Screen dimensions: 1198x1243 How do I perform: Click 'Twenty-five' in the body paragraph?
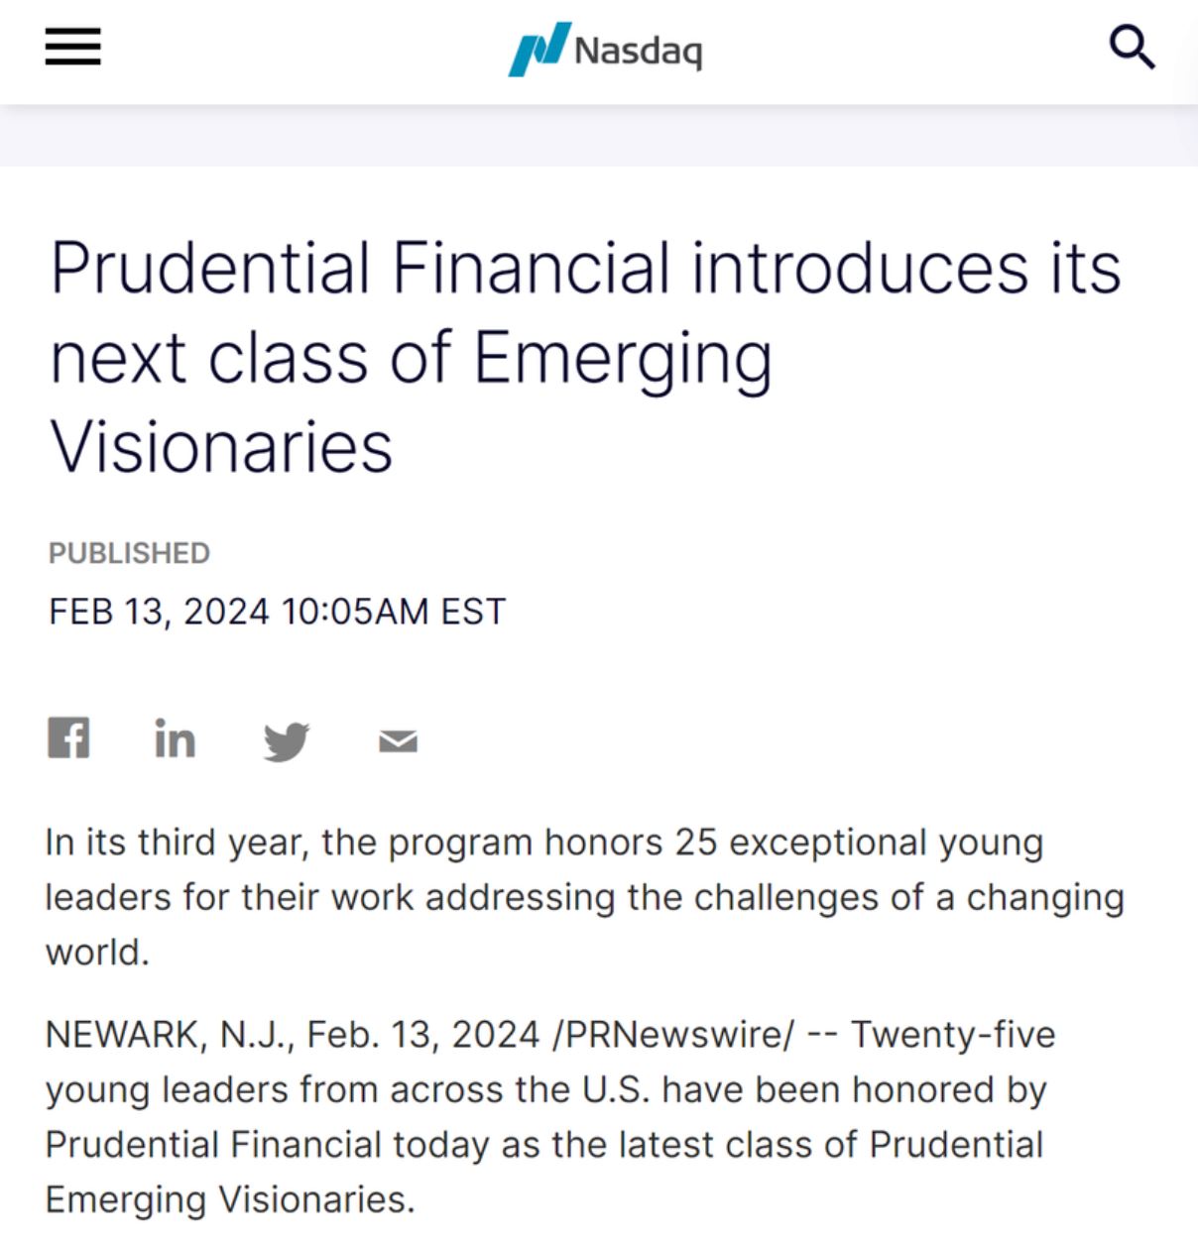coord(953,1035)
